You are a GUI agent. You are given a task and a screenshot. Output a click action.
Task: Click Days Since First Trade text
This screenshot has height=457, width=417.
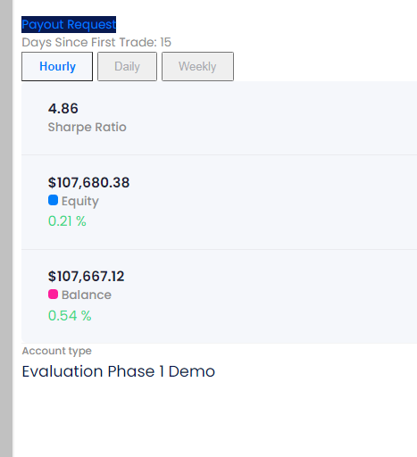96,42
